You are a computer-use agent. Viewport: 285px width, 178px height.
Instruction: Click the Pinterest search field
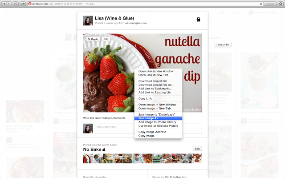point(22,12)
